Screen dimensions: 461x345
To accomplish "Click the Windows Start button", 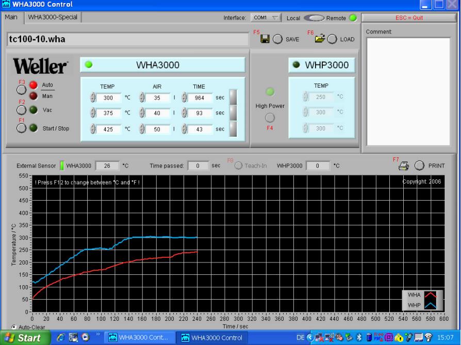I will coord(25,338).
